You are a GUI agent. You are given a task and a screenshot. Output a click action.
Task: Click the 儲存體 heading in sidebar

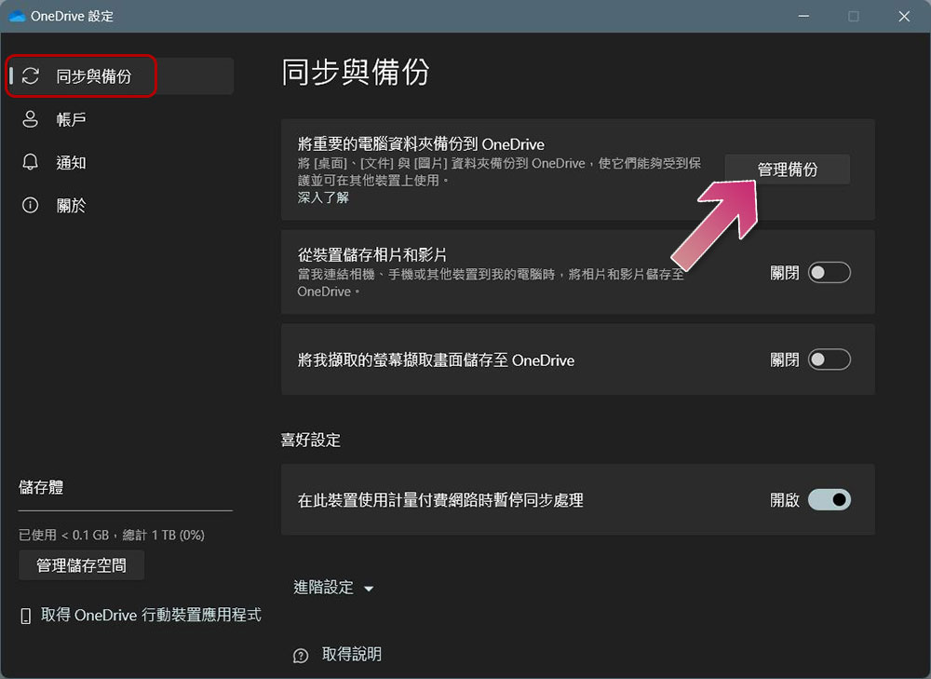pos(41,487)
